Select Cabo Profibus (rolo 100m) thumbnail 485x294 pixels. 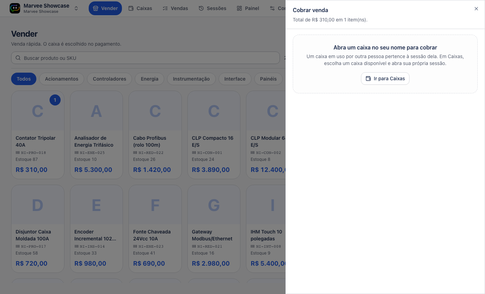pos(155,111)
